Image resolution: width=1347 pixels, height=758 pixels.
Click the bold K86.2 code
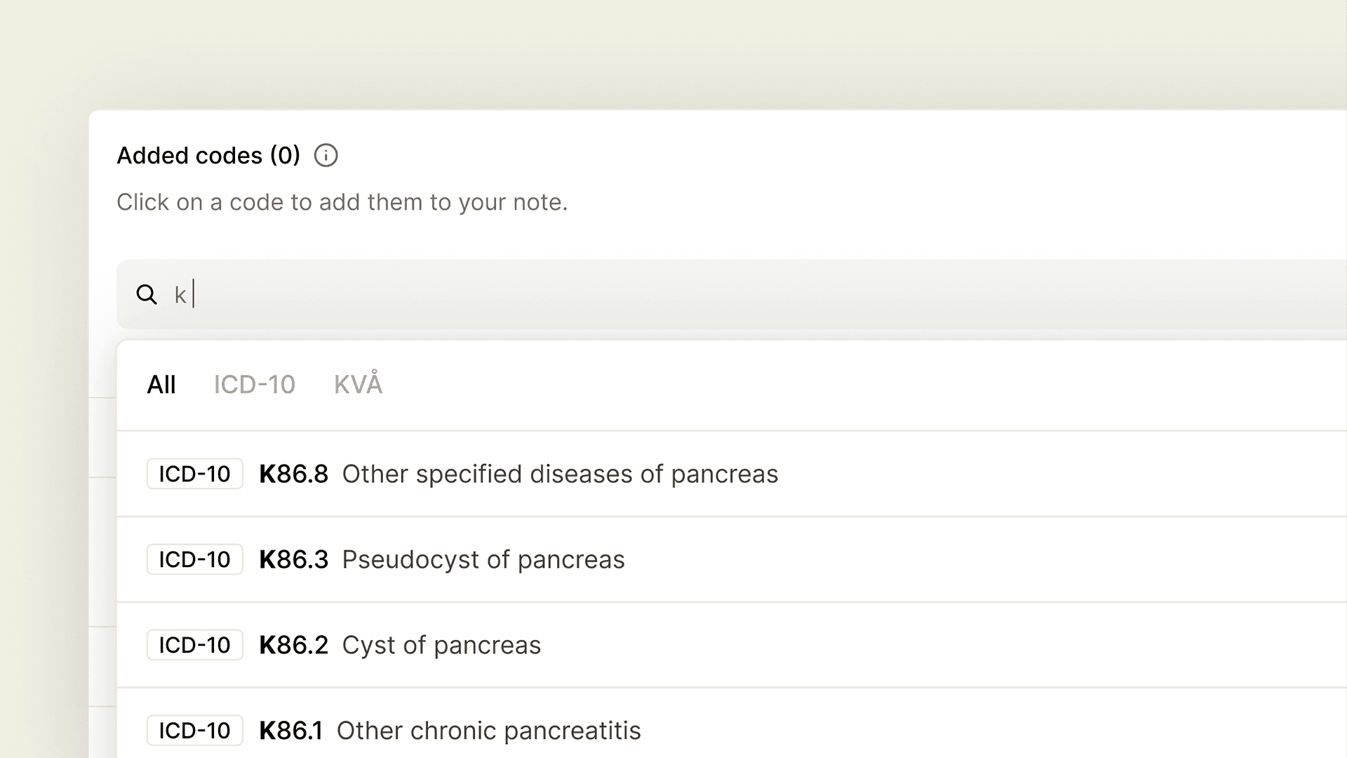click(x=293, y=646)
